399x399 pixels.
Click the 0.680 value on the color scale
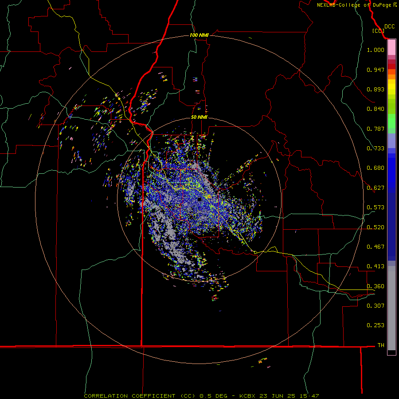click(x=376, y=168)
